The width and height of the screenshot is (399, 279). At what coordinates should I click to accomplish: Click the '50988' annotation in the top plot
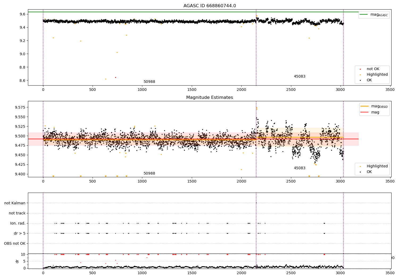click(149, 82)
